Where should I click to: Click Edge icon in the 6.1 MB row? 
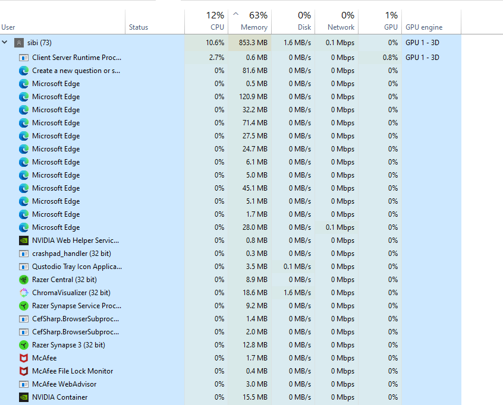tap(24, 162)
